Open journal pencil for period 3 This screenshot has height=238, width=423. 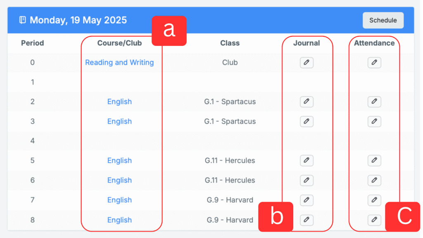click(307, 121)
